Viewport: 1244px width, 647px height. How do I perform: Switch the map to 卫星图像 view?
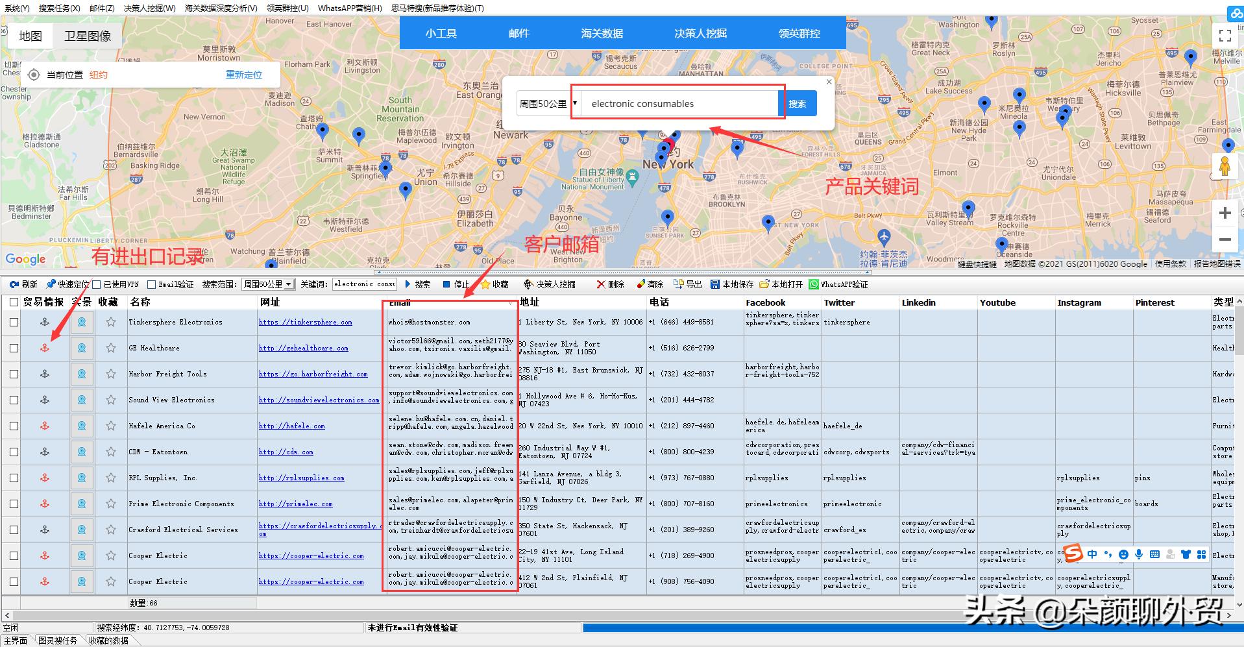pos(88,36)
